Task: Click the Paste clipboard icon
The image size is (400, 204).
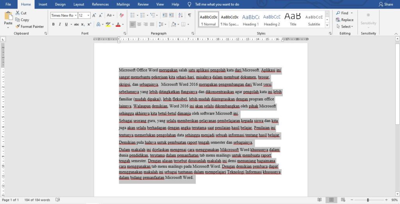Action: (x=8, y=16)
